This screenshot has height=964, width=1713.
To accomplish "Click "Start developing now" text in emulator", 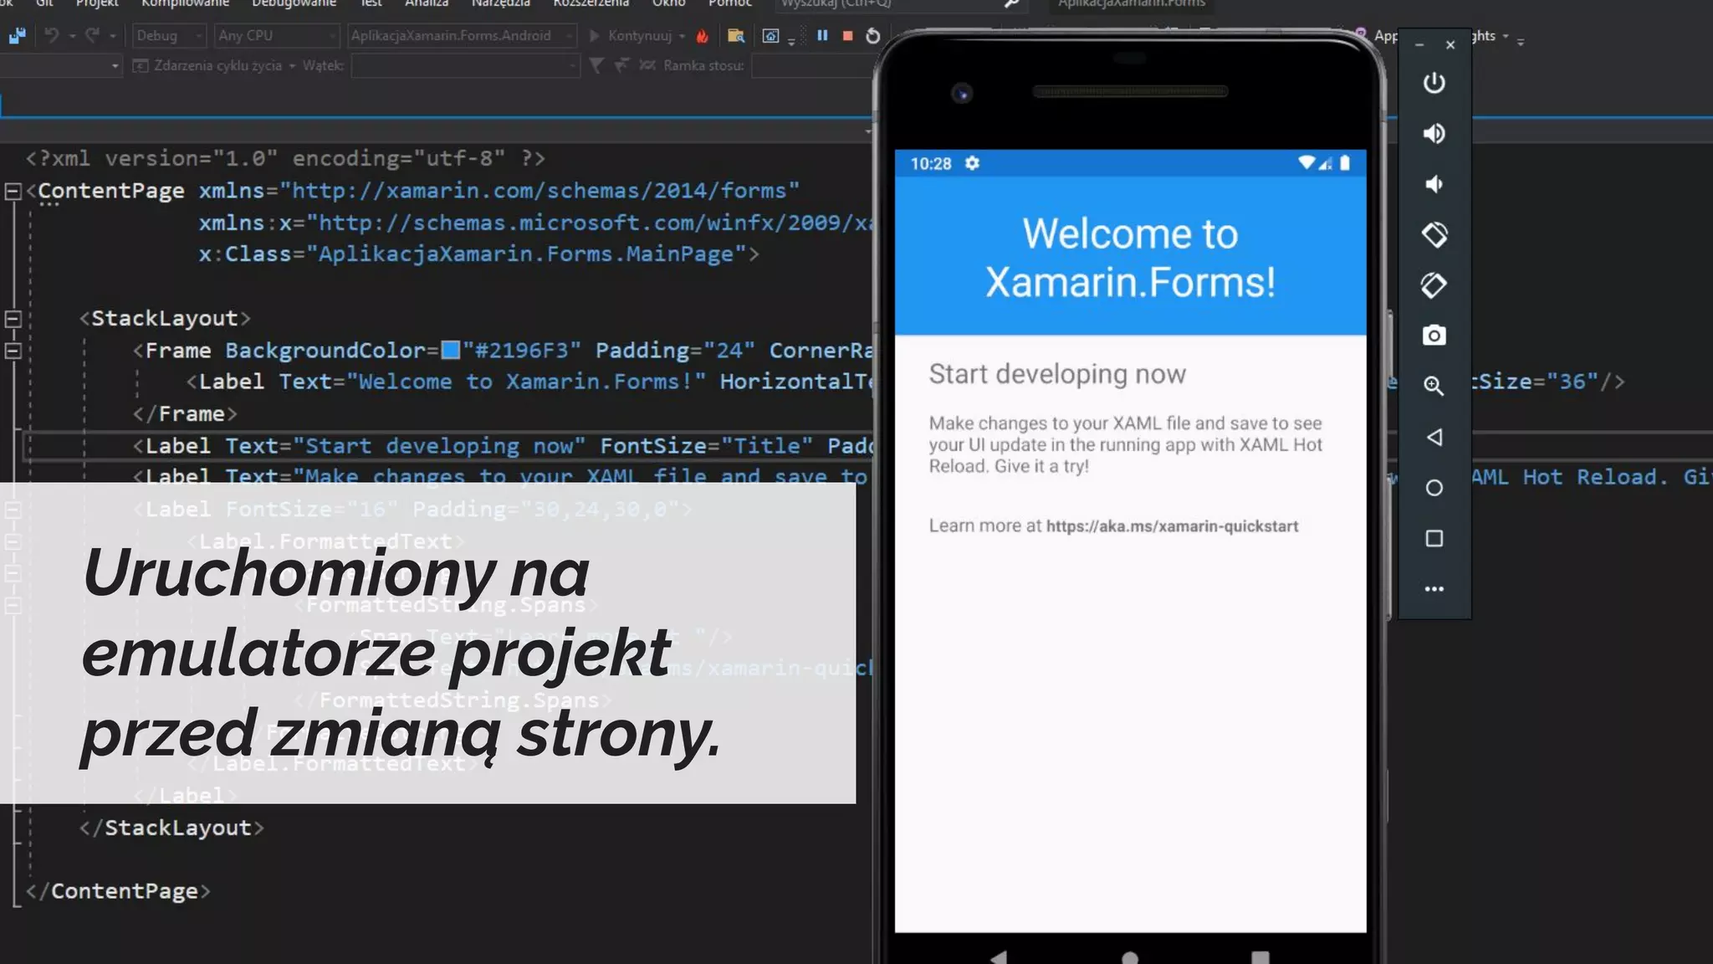I will (x=1057, y=374).
